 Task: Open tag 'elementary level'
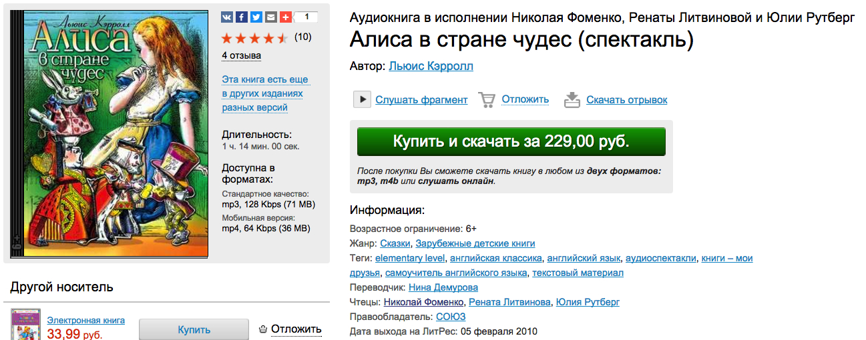coord(410,258)
